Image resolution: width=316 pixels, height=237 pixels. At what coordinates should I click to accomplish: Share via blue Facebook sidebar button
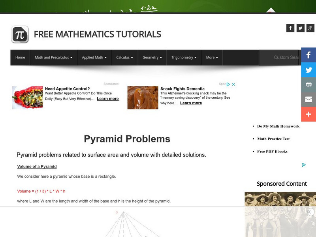[x=308, y=55]
